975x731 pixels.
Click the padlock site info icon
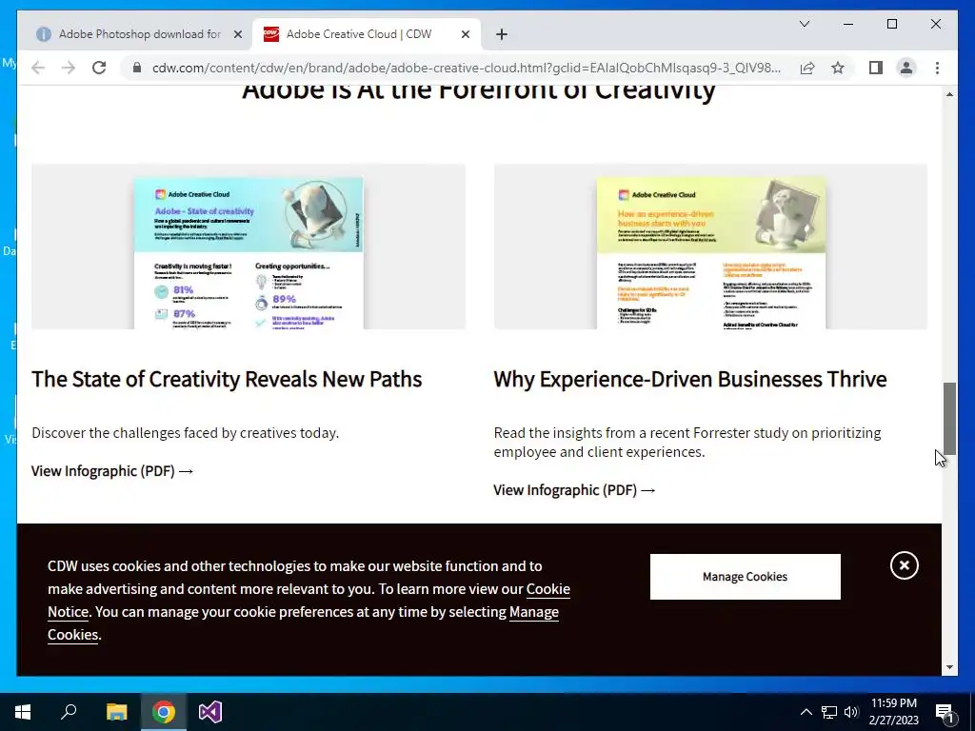point(137,68)
